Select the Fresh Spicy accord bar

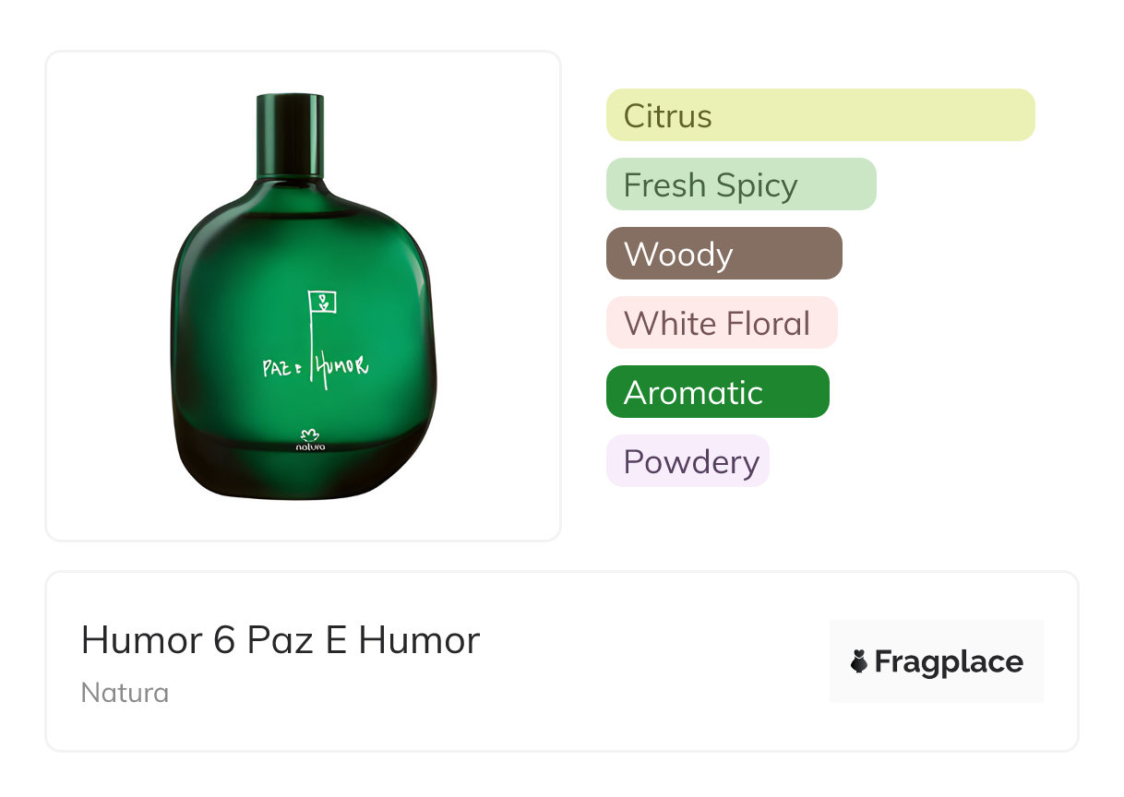[x=740, y=184]
